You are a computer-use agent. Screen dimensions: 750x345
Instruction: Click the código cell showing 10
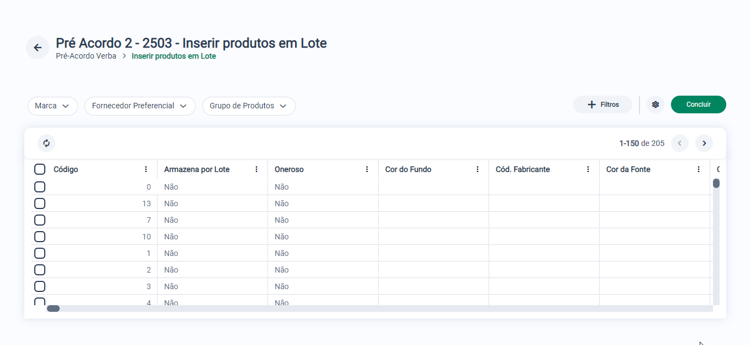tap(102, 237)
